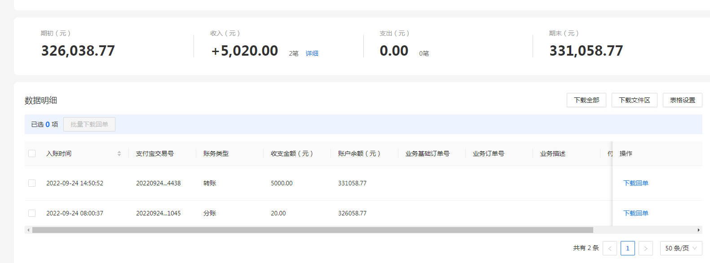
Task: Click the horizontal scrollbar thumb of the table
Action: pos(313,230)
